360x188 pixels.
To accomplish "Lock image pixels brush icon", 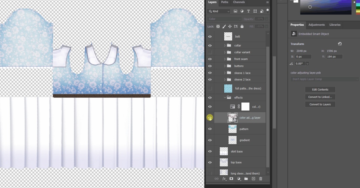I will (224, 26).
